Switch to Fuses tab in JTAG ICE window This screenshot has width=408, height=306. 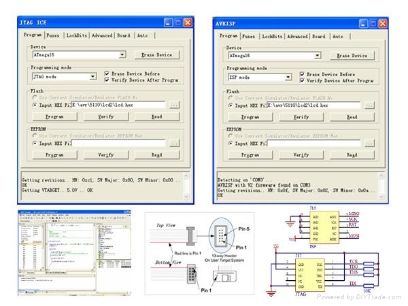coord(53,35)
